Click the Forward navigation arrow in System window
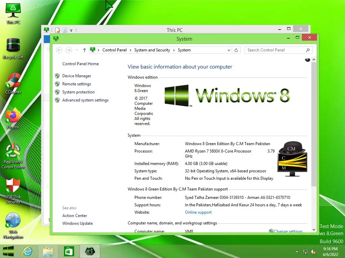The width and height of the screenshot is (345, 258). 69,50
